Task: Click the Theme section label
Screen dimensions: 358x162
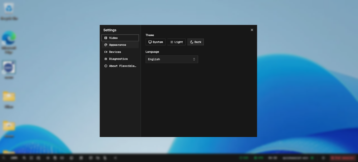Action: [150, 35]
